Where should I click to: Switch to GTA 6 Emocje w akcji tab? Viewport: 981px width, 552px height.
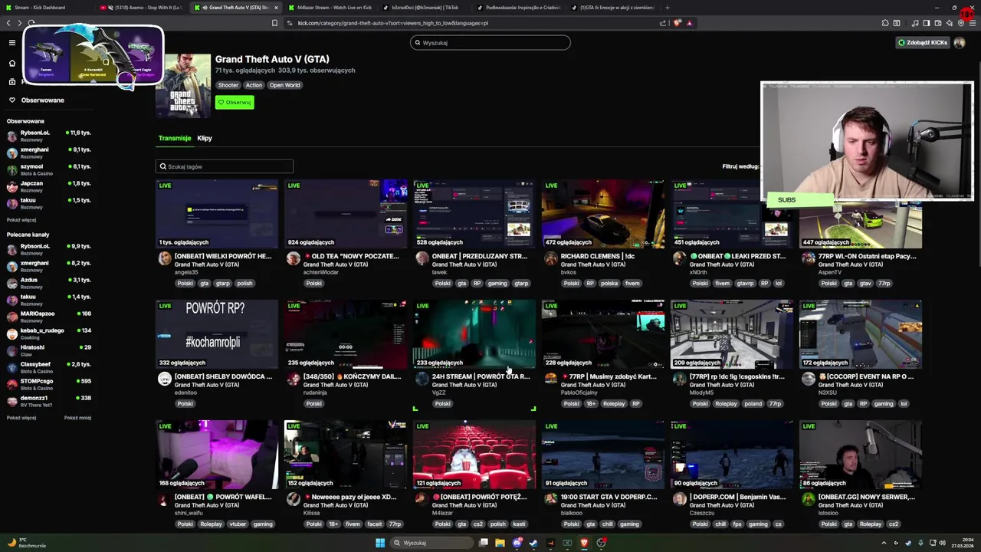[x=615, y=8]
